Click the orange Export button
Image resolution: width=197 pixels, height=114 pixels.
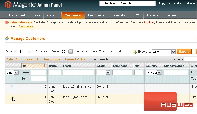point(184,51)
